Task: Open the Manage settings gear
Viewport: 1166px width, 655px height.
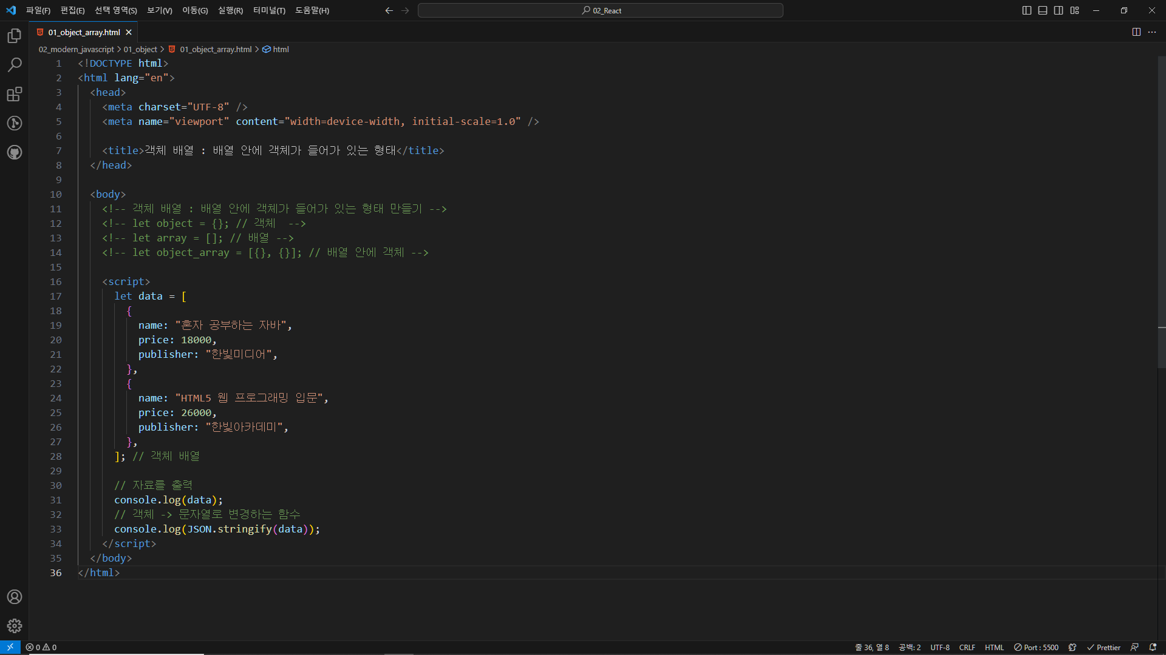Action: tap(15, 626)
